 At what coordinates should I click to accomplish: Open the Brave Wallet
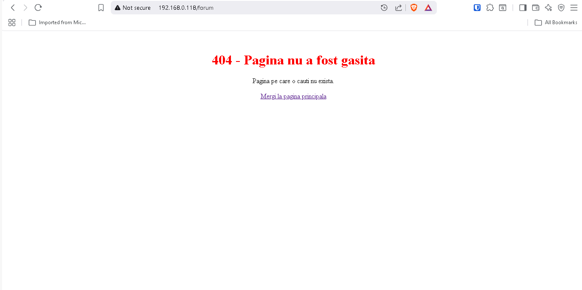pos(536,8)
